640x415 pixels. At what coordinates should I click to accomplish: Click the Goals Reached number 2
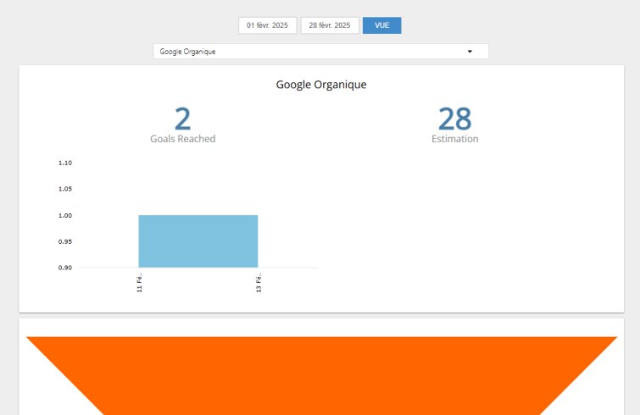182,119
